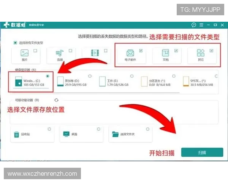Click the 桌面 label
Image resolution: width=228 pixels, height=183 pixels.
74,134
